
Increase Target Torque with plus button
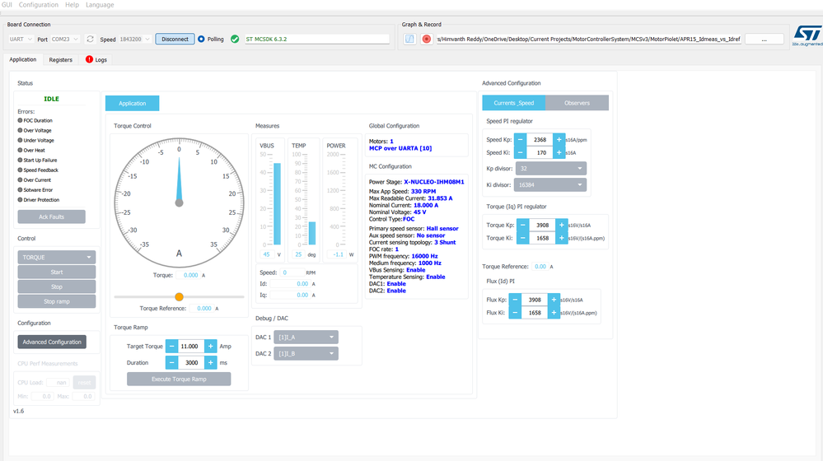(x=210, y=346)
